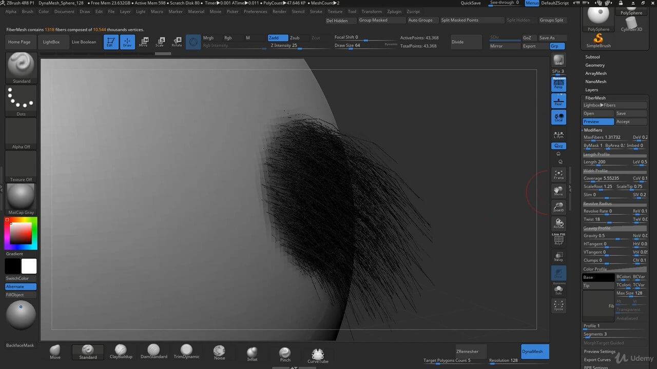The height and width of the screenshot is (369, 657).
Task: Expand the Subtool palette section
Action: point(592,57)
